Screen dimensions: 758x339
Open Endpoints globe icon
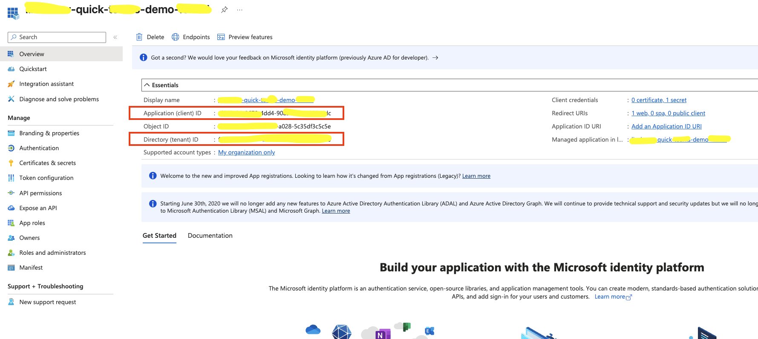[176, 37]
